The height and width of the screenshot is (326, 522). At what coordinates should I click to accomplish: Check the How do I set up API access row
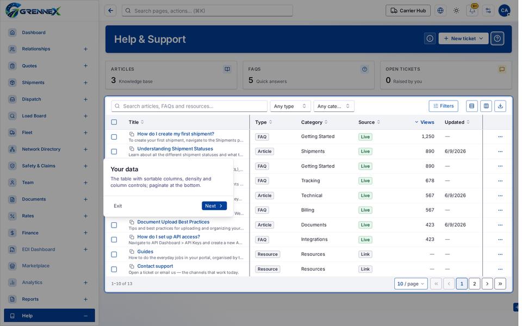pos(114,240)
